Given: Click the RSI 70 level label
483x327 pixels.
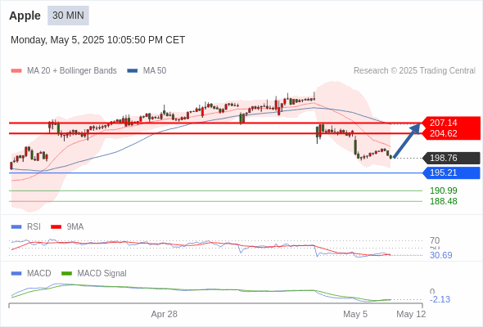Looking at the screenshot, I should pyautogui.click(x=435, y=240).
